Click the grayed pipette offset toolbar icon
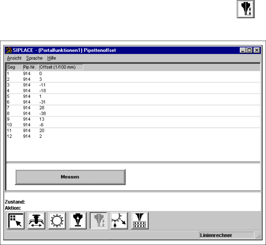The image size is (266, 245). (99, 221)
